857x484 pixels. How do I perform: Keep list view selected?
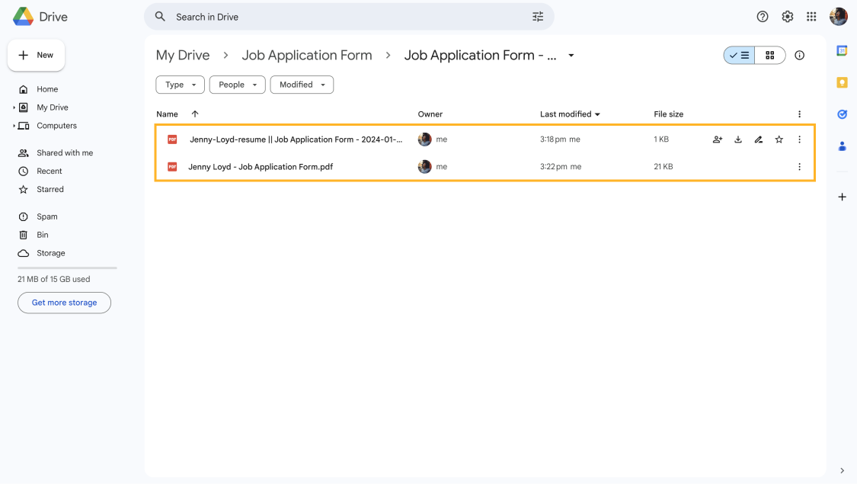738,55
